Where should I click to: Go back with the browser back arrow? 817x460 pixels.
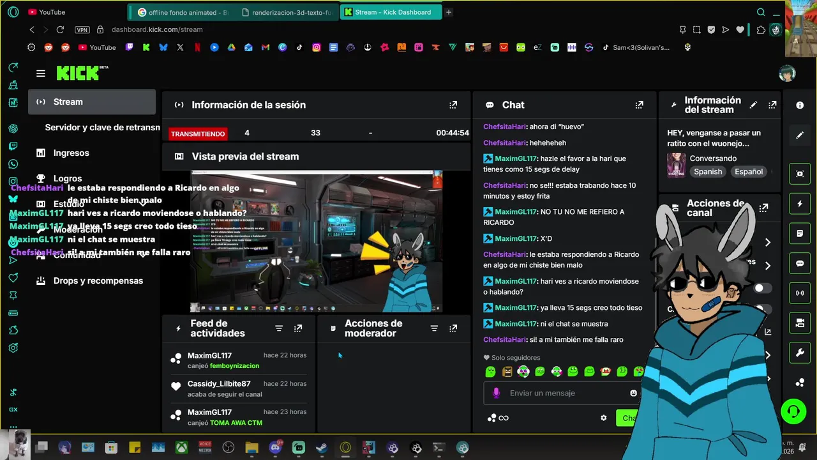coord(32,29)
